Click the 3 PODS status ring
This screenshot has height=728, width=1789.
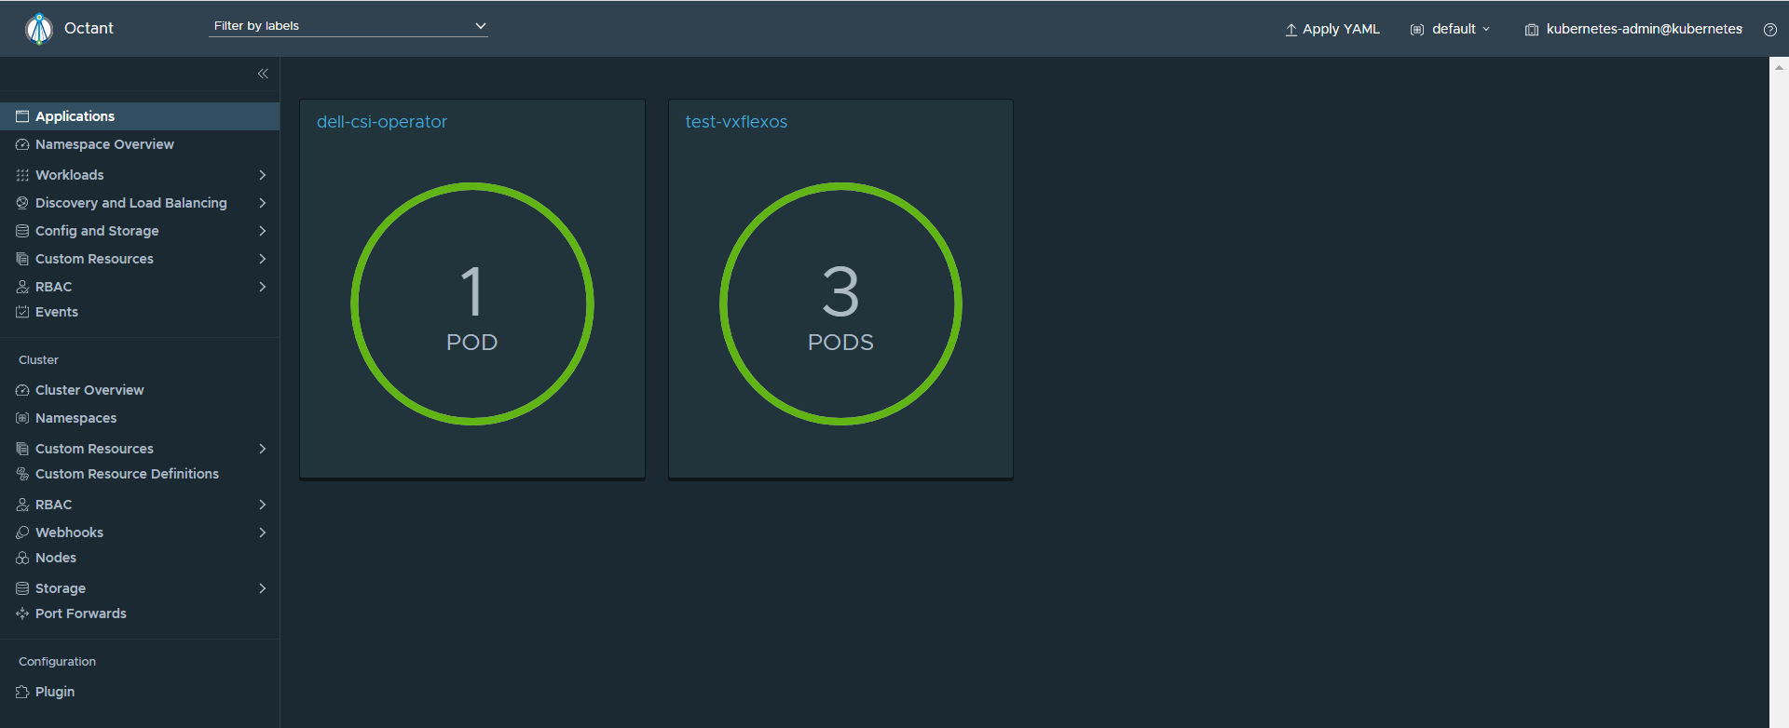840,303
